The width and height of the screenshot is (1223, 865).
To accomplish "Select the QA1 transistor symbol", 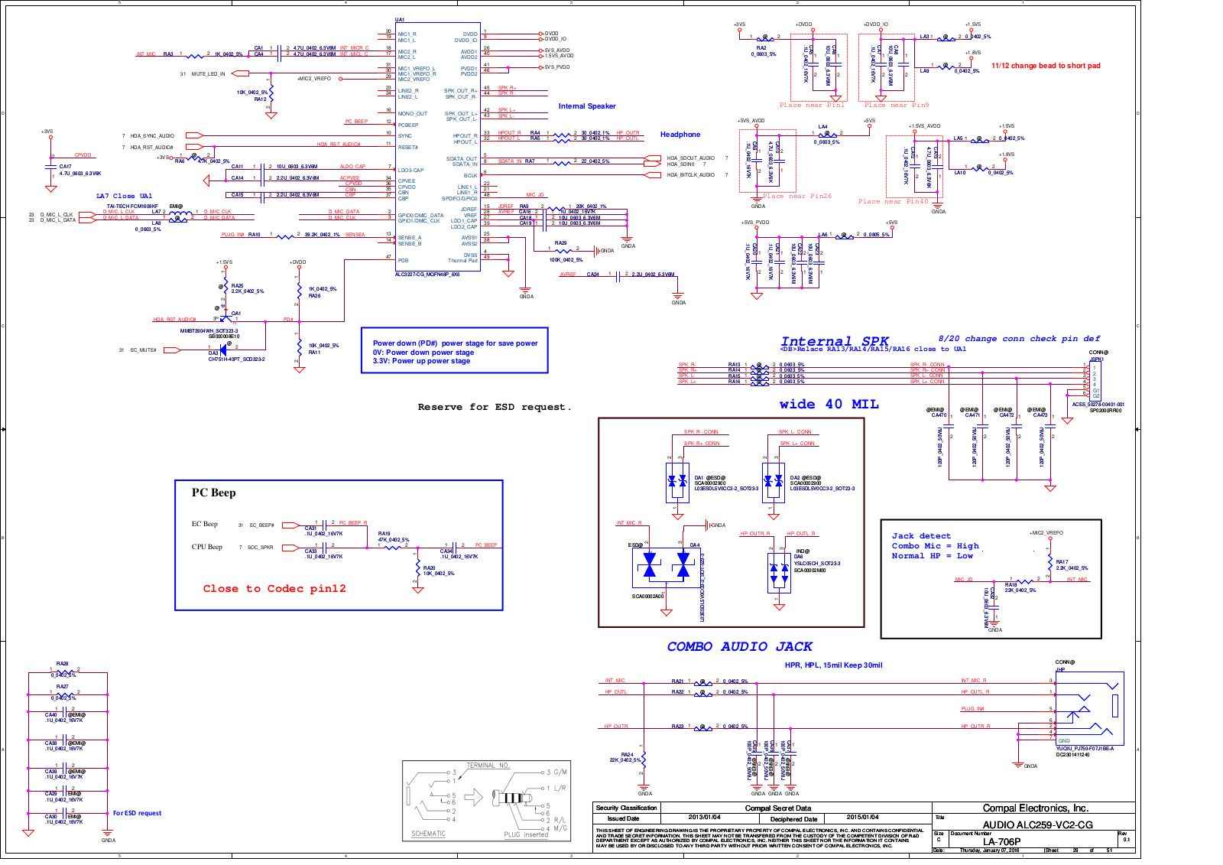I will (226, 320).
